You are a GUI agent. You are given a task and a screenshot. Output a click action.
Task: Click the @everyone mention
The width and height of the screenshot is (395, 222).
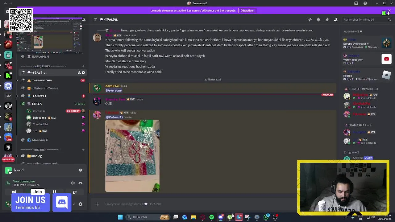tap(114, 90)
